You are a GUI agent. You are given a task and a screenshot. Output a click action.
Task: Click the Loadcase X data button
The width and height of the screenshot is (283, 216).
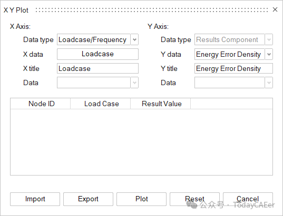click(x=97, y=54)
